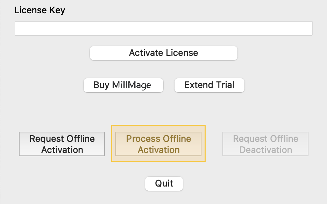Click the wide Activate License button
Viewport: 327px width, 204px height.
pos(163,53)
